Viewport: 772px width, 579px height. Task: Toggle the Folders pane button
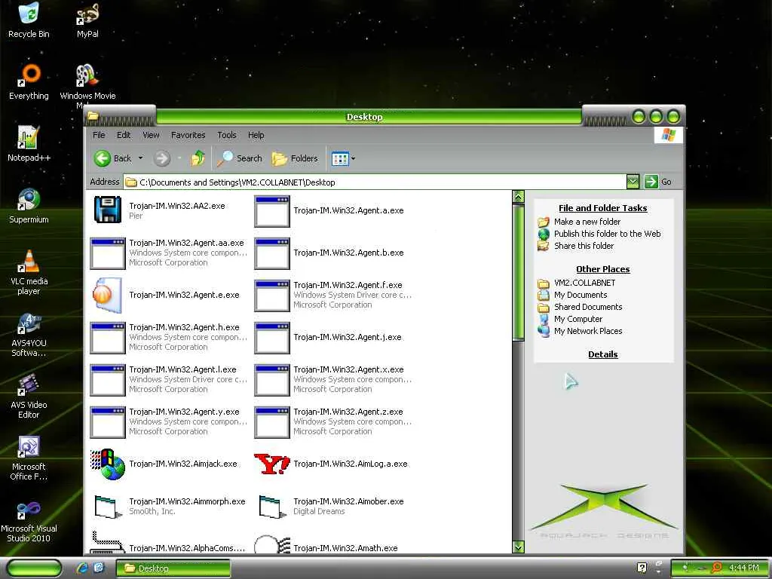pos(295,158)
